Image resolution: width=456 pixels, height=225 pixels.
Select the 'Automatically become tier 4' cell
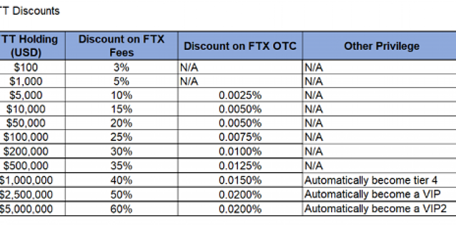371,180
